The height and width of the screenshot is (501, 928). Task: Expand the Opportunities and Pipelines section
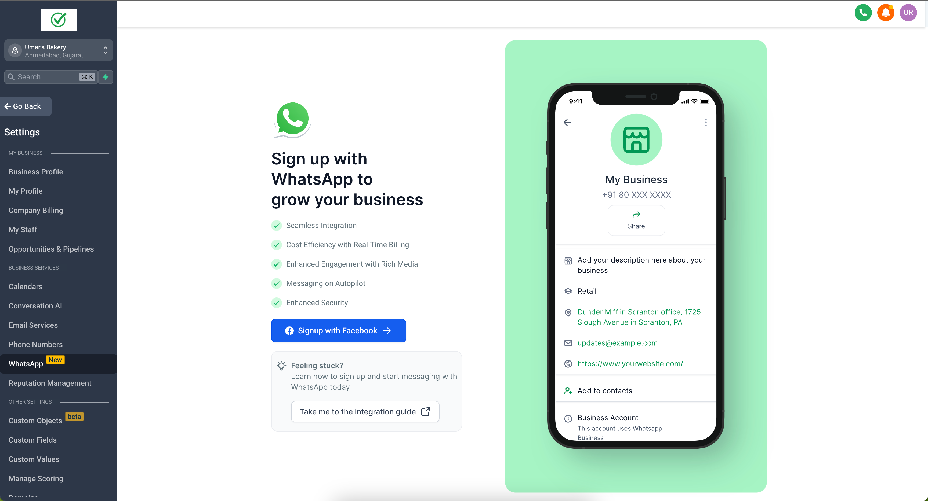coord(51,249)
